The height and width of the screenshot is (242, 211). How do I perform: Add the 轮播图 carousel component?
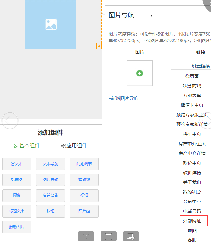point(17,180)
